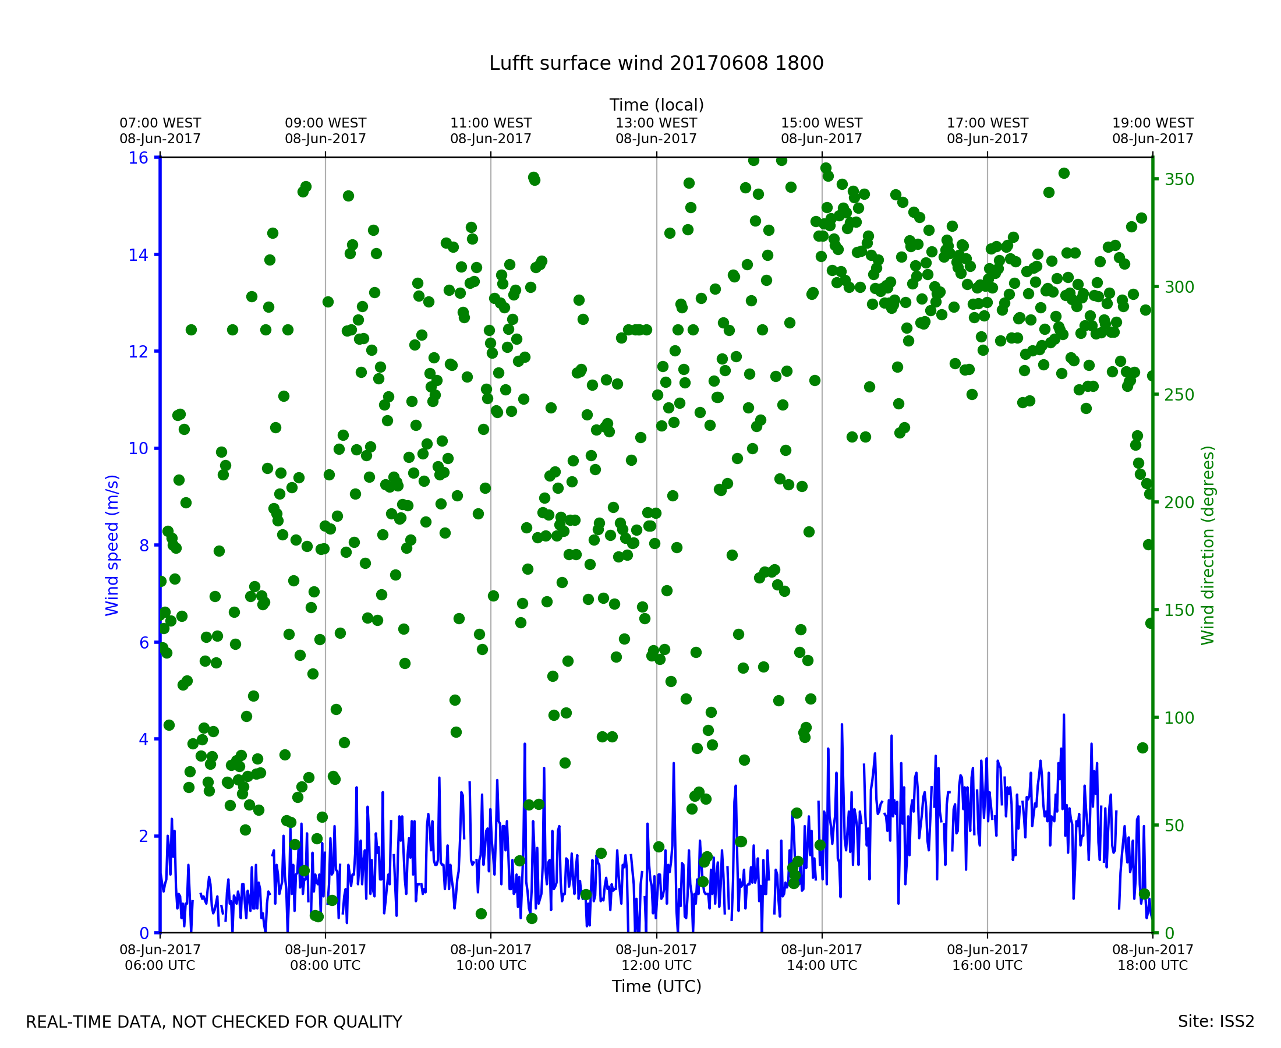Click the Time (local) axis label

656,105
